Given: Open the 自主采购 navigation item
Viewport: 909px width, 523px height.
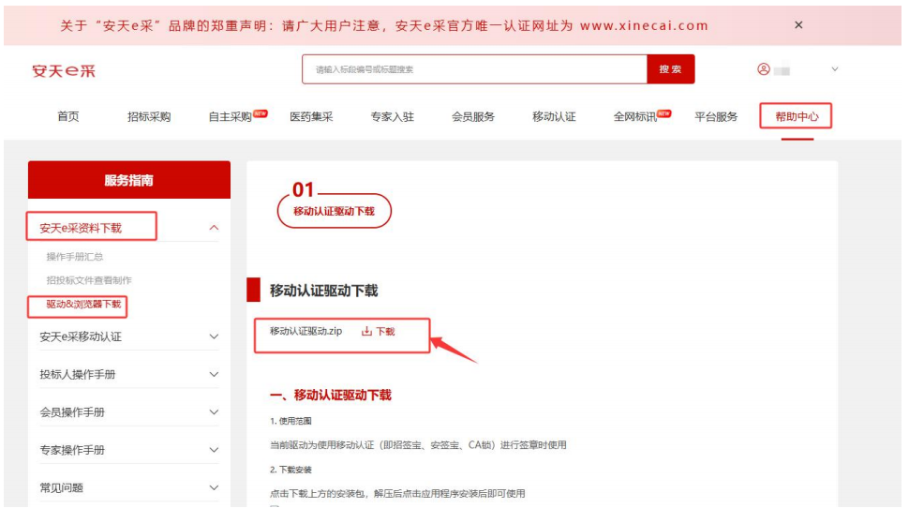Looking at the screenshot, I should pos(231,116).
